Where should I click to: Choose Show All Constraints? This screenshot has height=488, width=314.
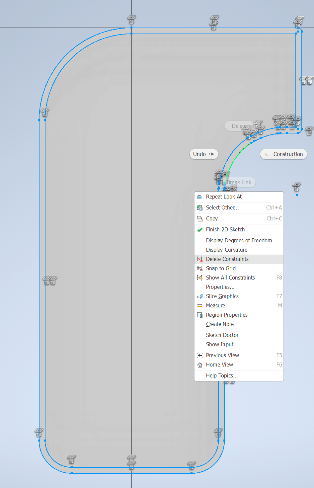239,278
